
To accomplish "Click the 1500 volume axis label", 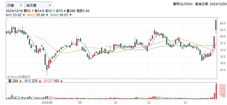I will (x=222, y=94).
